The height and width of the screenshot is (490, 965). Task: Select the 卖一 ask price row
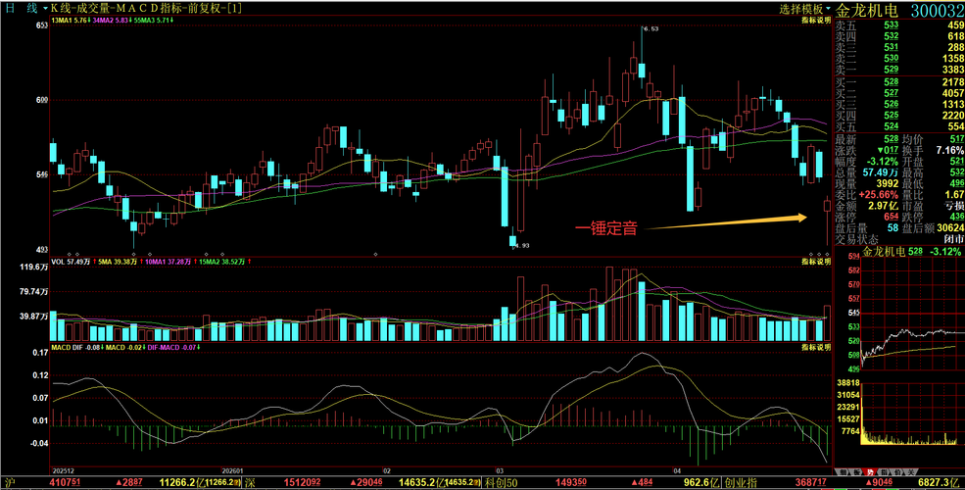(x=898, y=69)
